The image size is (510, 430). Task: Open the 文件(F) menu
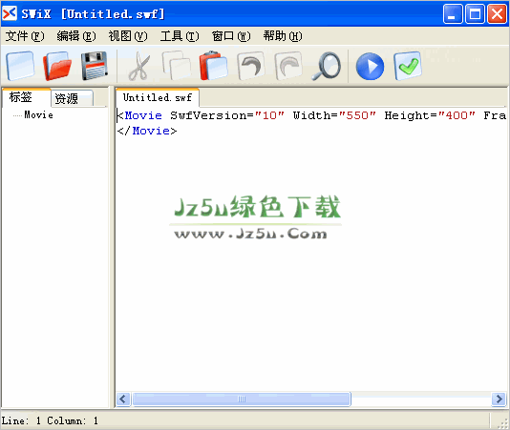25,35
